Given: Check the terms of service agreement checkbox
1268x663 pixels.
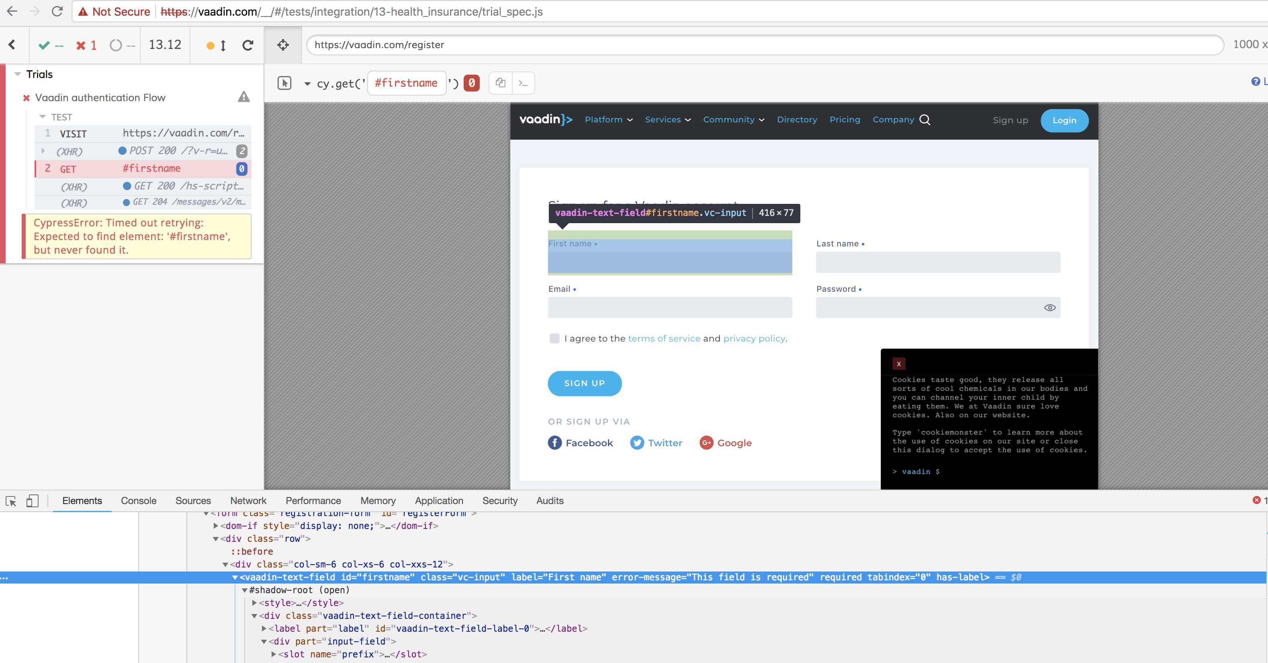Looking at the screenshot, I should 554,338.
